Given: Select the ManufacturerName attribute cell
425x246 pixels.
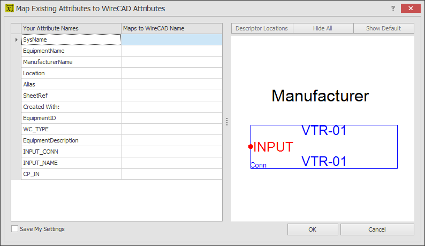Looking at the screenshot, I should (71, 62).
